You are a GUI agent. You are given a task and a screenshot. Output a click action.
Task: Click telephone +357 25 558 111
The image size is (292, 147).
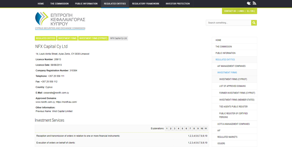56,76
